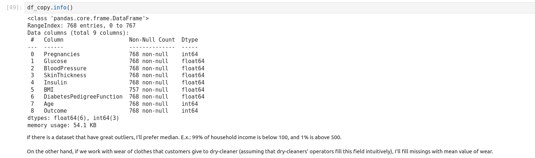535x158 pixels.
Task: Click the 'Data columns (total 9 columns)' line
Action: pyautogui.click(x=78, y=33)
